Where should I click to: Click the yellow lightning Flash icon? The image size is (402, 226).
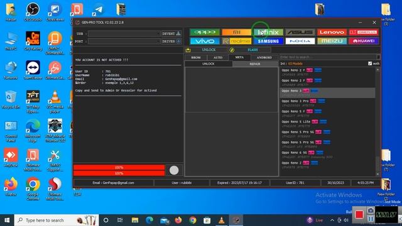(232, 50)
